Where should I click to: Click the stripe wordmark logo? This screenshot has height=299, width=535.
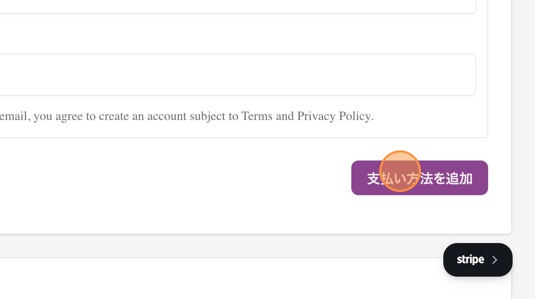click(x=470, y=259)
